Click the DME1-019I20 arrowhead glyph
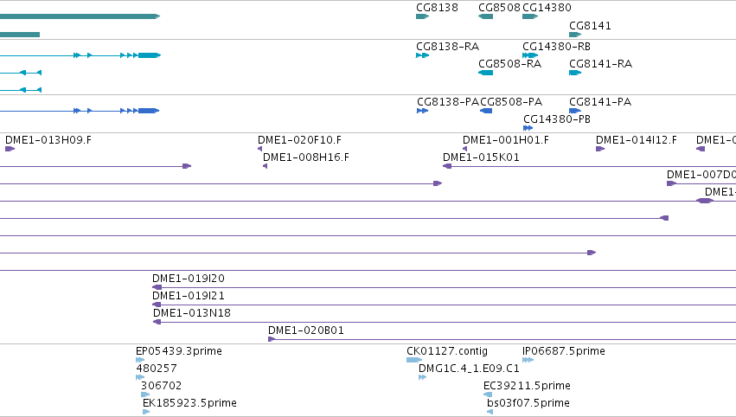 coord(157,287)
